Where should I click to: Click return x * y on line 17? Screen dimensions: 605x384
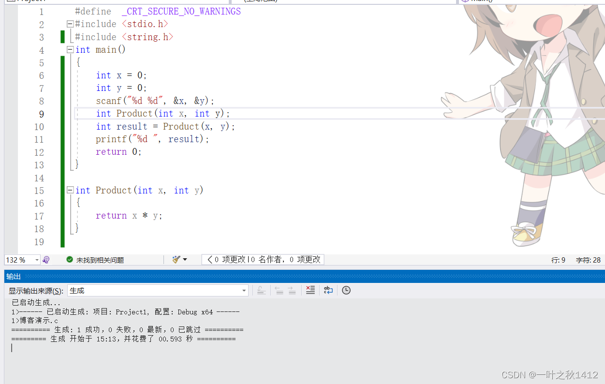tap(129, 216)
